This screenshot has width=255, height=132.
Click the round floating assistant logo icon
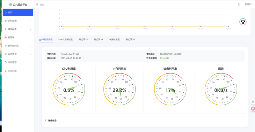243,22
